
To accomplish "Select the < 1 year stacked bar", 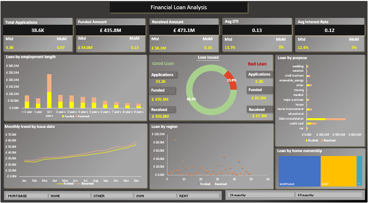I will pyautogui.click(x=27, y=102).
